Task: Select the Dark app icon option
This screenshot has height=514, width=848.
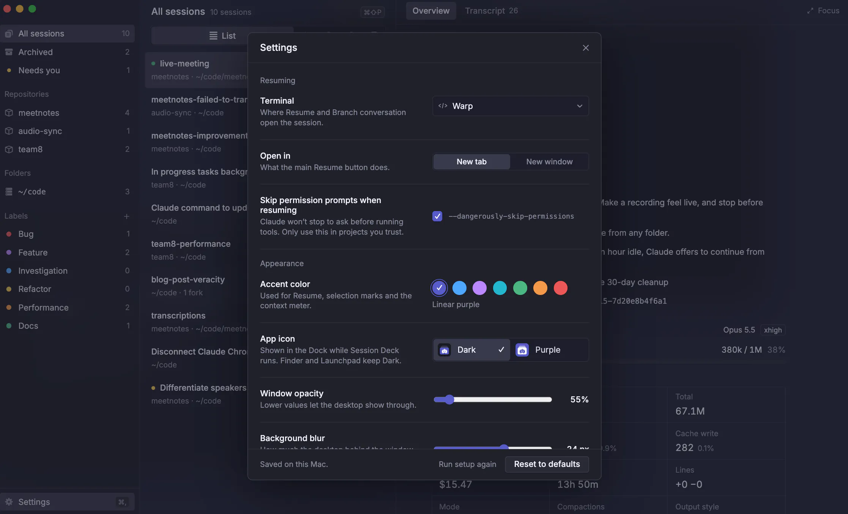Action: pyautogui.click(x=471, y=350)
